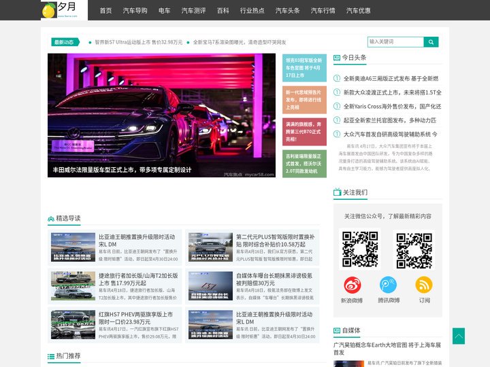Screen dimensions: 490x367
Task: Click thumbnail of 捷途旅行者加长版 article
Action: click(73, 286)
